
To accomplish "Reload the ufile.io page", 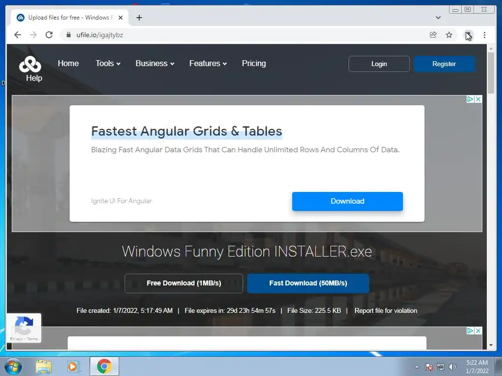I will (49, 35).
